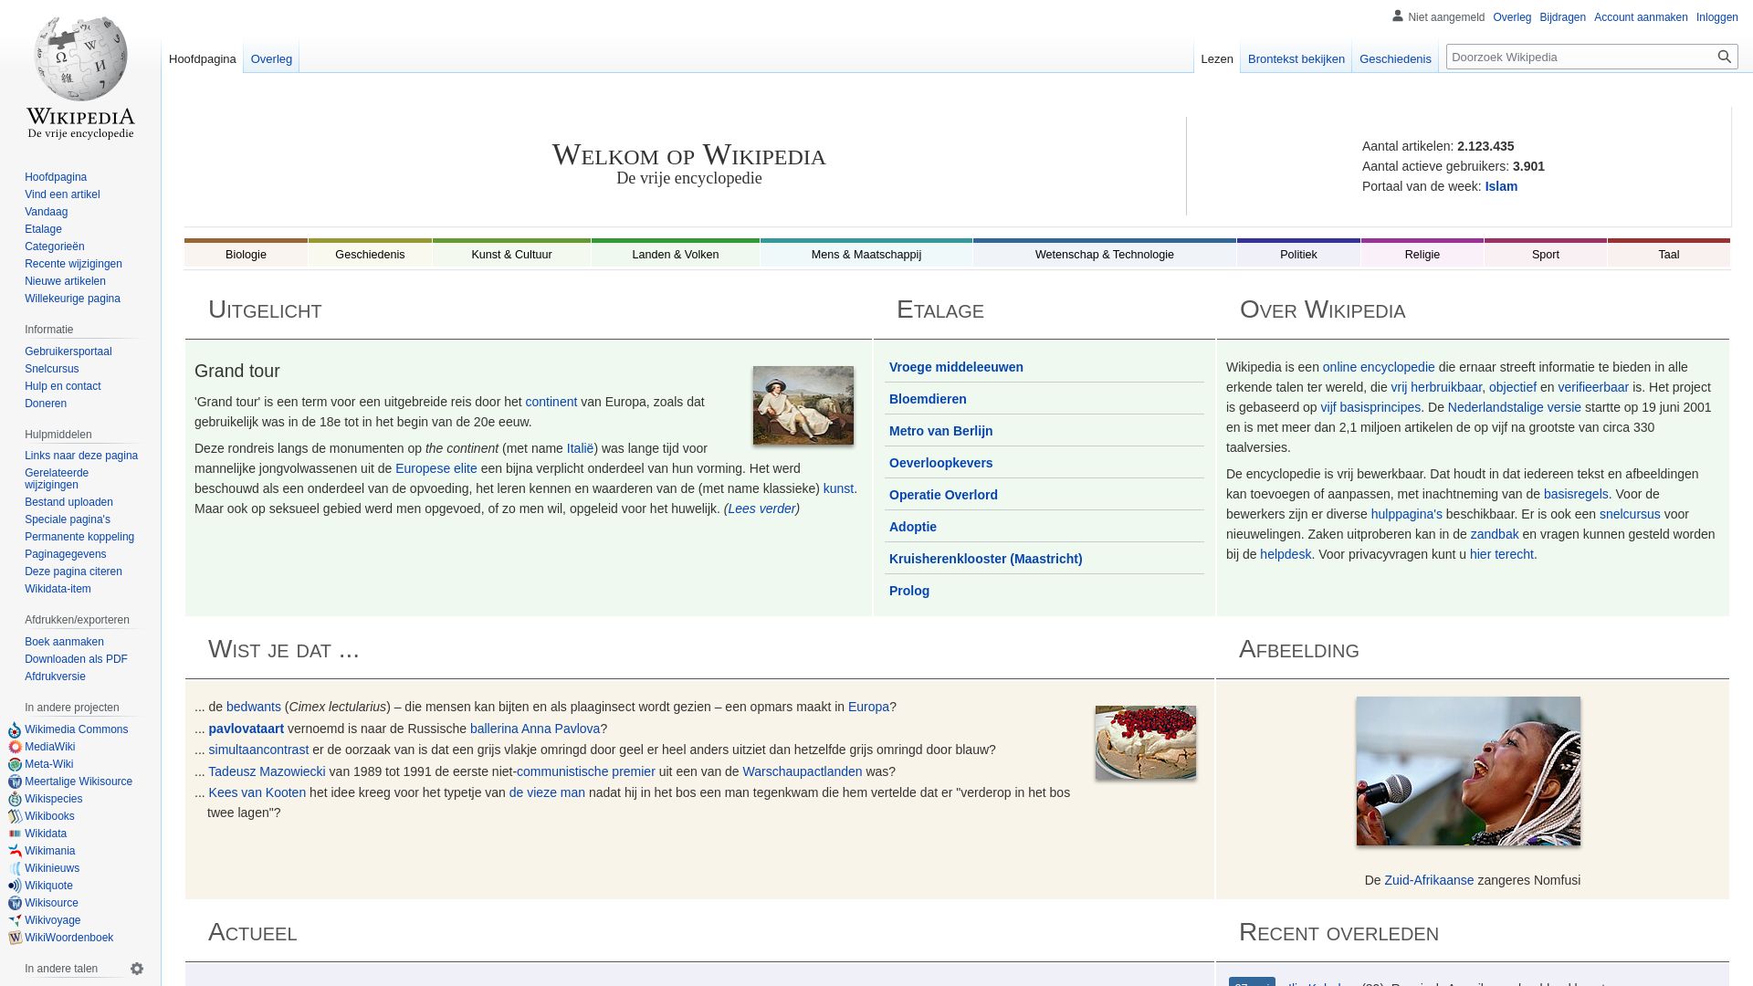Open the Politiek category
Viewport: 1753px width, 986px height.
1298,254
